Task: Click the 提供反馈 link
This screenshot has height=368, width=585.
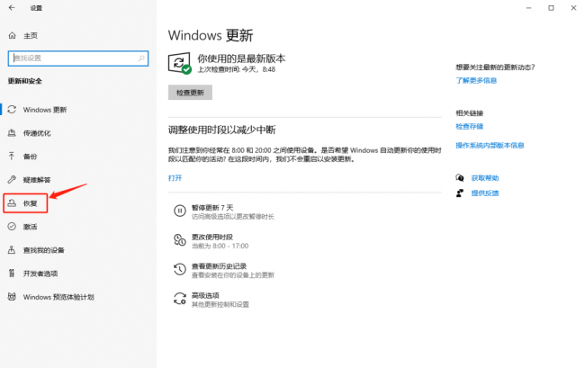Action: (x=485, y=193)
